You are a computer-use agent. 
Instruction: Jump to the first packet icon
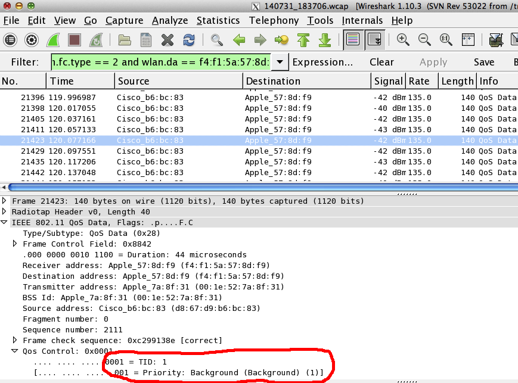(303, 40)
